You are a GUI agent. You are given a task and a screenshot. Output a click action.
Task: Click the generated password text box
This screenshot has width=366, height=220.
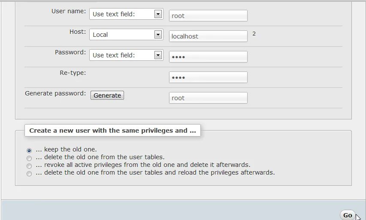pos(208,98)
